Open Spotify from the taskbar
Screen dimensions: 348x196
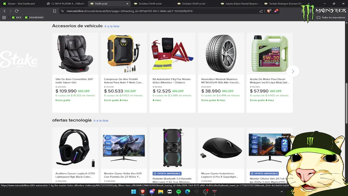179,192
